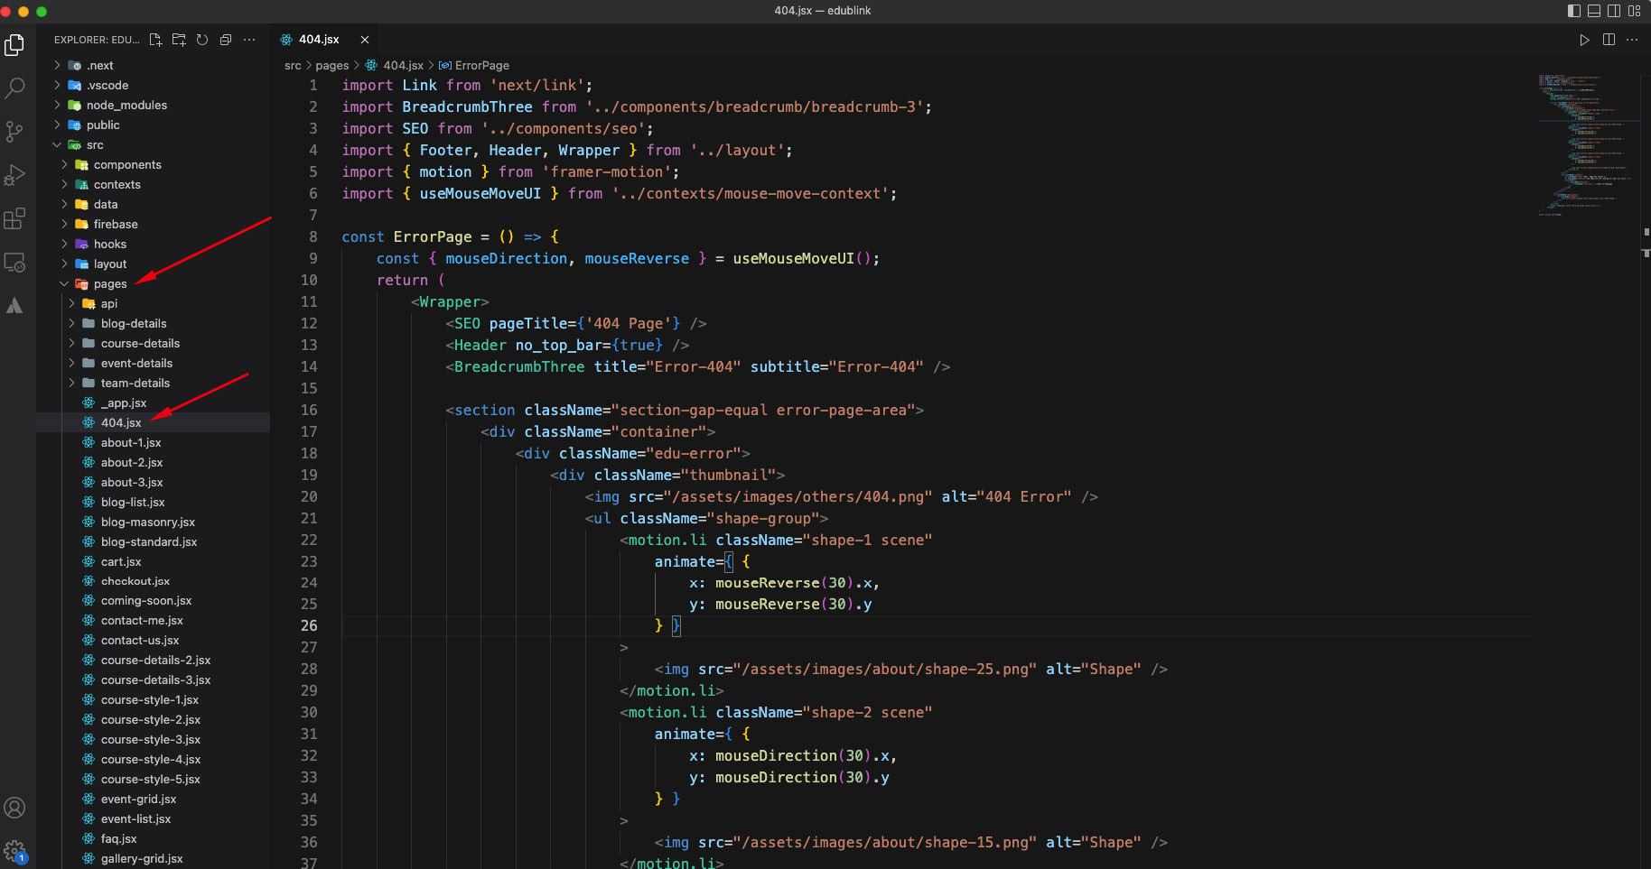Collapse all folders in Explorer
This screenshot has width=1651, height=869.
tap(226, 40)
